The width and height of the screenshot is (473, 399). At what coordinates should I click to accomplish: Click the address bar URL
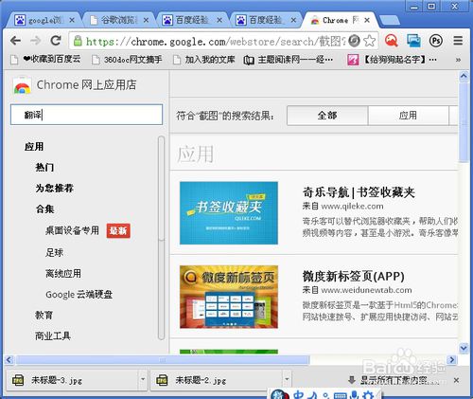(216, 41)
